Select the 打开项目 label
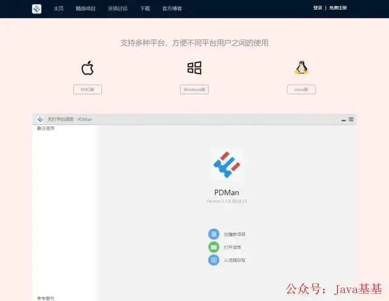This screenshot has height=301, width=389. pos(232,247)
